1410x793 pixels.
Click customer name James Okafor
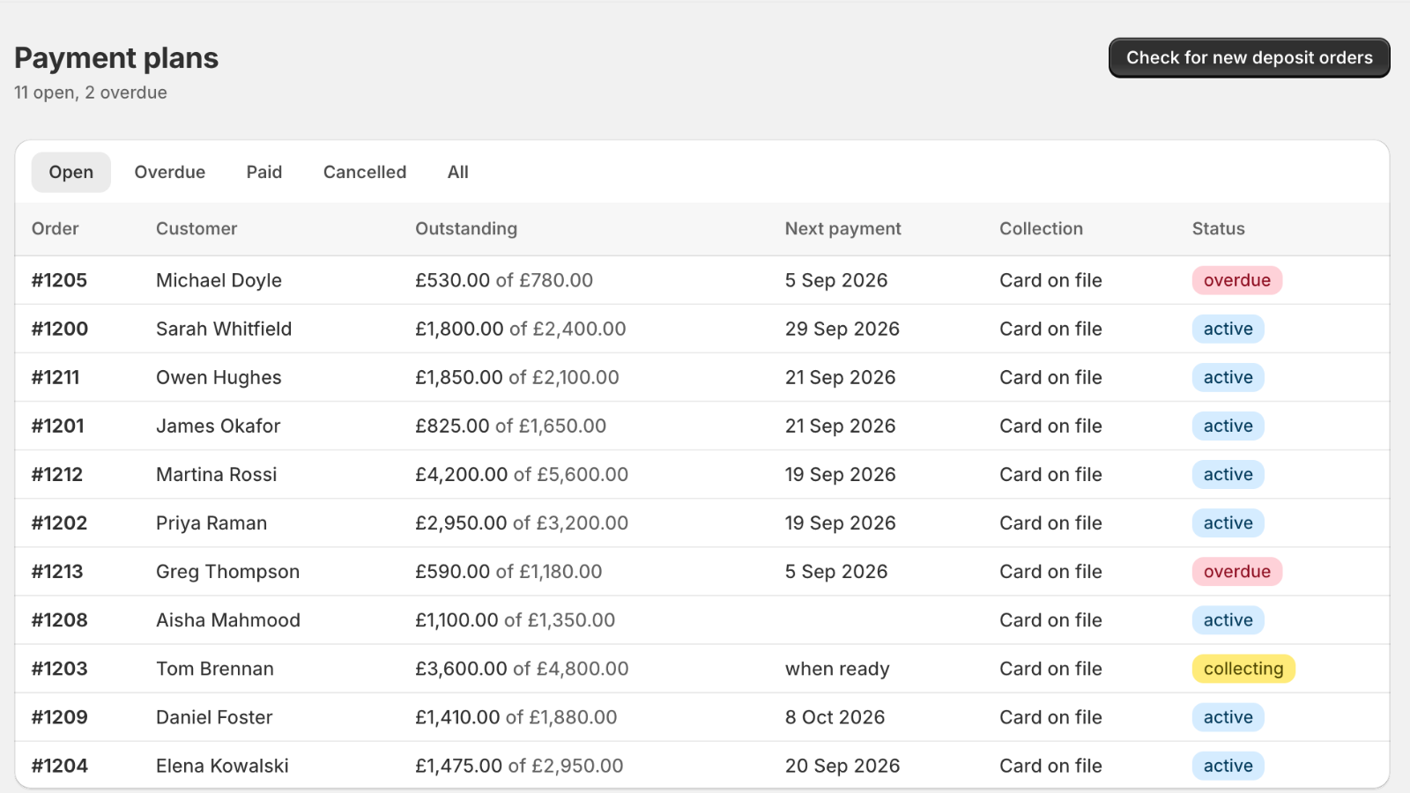tap(219, 426)
